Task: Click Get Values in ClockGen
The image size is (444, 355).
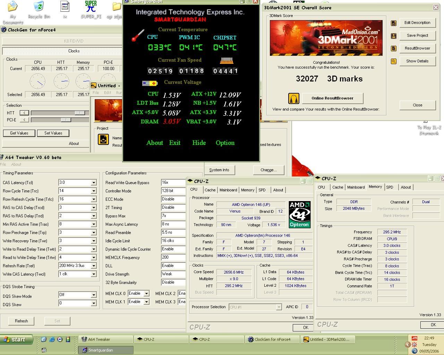Action: click(19, 133)
